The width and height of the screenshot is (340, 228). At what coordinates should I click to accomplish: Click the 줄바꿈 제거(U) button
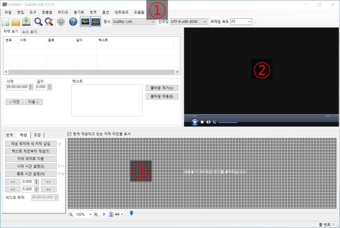point(162,88)
